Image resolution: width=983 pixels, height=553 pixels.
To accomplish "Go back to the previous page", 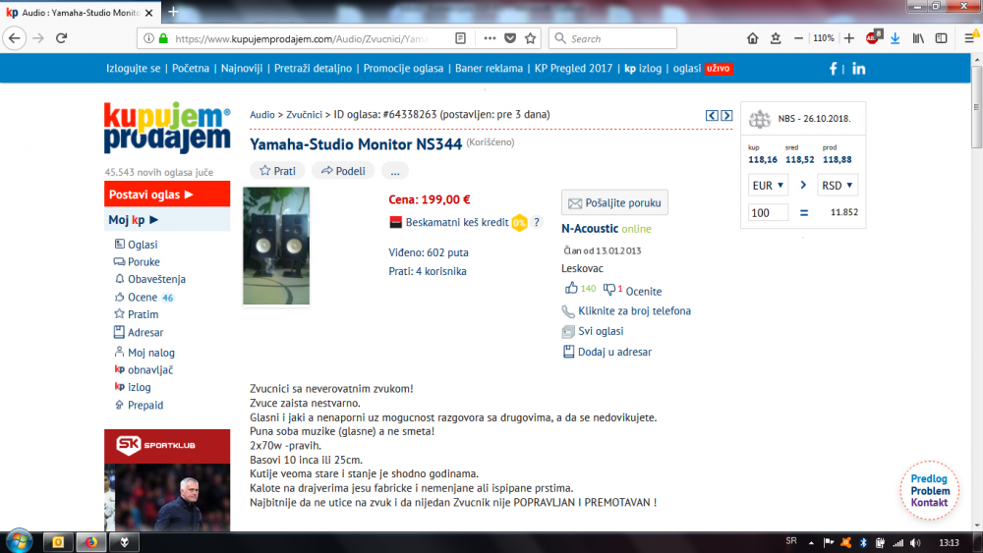I will click(x=15, y=38).
